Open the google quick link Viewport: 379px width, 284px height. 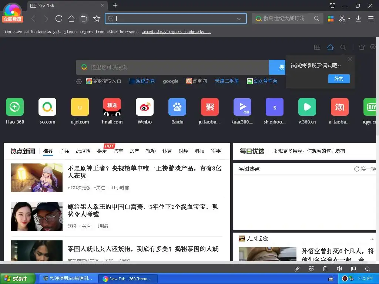pyautogui.click(x=171, y=81)
